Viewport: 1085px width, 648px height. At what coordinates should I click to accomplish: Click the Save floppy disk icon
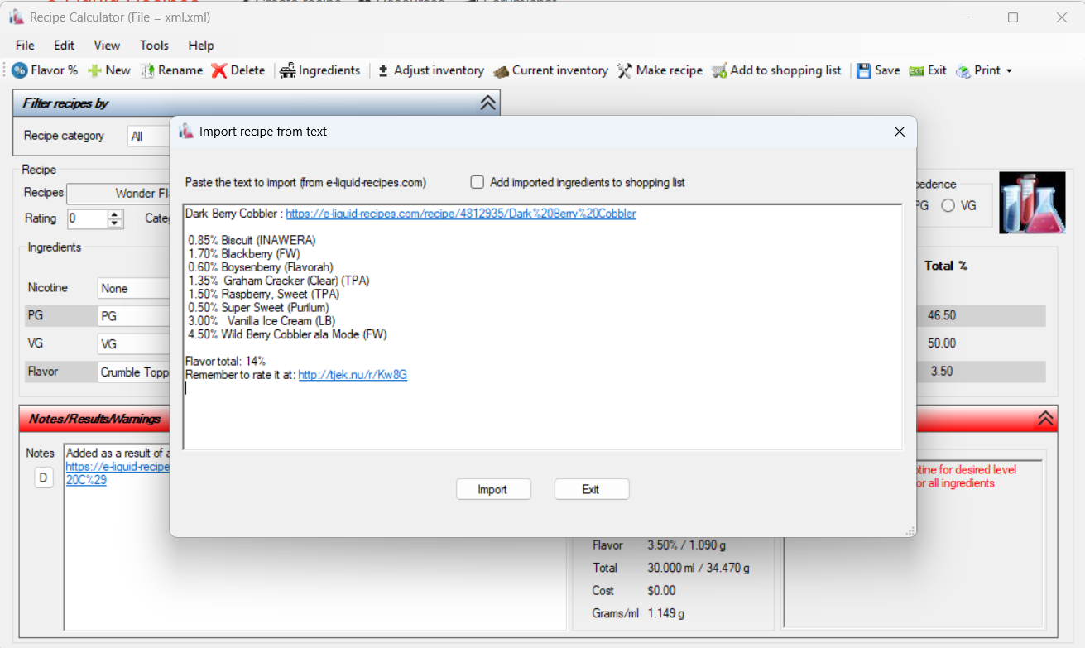click(863, 70)
